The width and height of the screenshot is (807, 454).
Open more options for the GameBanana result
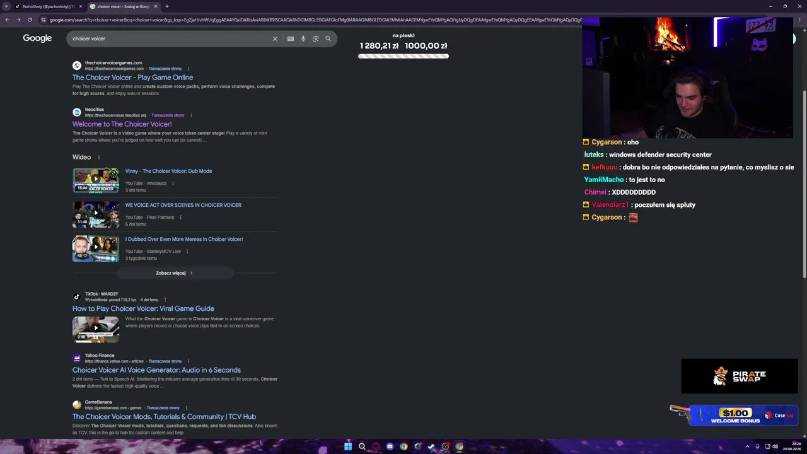[x=186, y=408]
